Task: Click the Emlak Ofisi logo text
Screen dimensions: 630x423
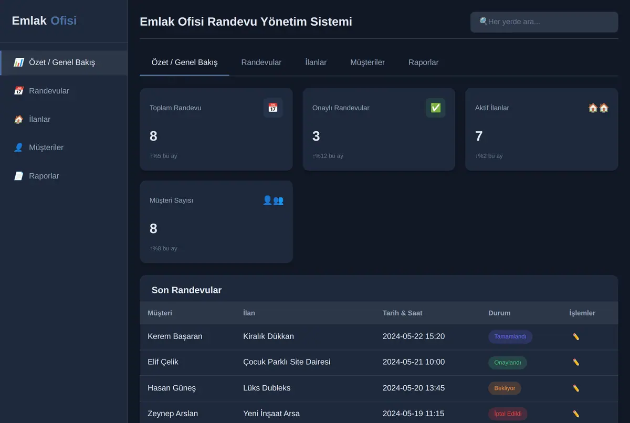Action: pyautogui.click(x=44, y=21)
